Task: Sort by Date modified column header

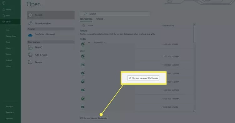Action: (168, 26)
